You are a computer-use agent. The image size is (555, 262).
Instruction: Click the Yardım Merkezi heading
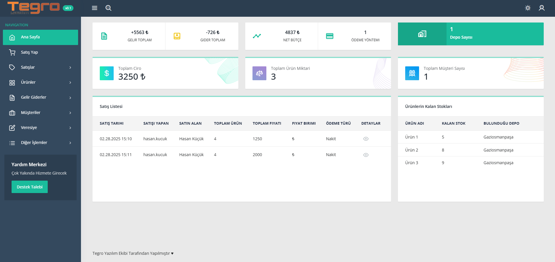pos(29,164)
